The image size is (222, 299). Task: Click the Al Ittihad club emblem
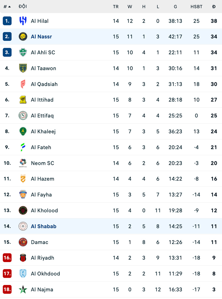23,100
